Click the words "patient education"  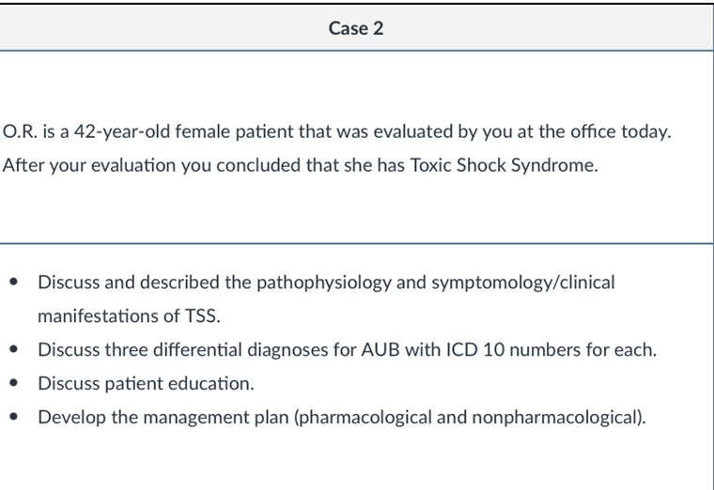pyautogui.click(x=174, y=384)
